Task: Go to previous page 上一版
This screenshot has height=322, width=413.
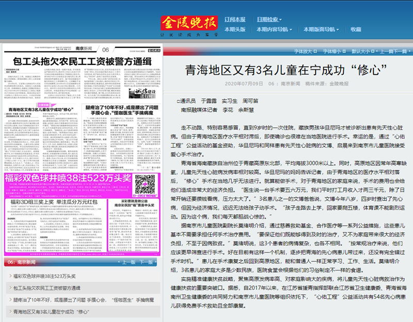Action: (129, 262)
